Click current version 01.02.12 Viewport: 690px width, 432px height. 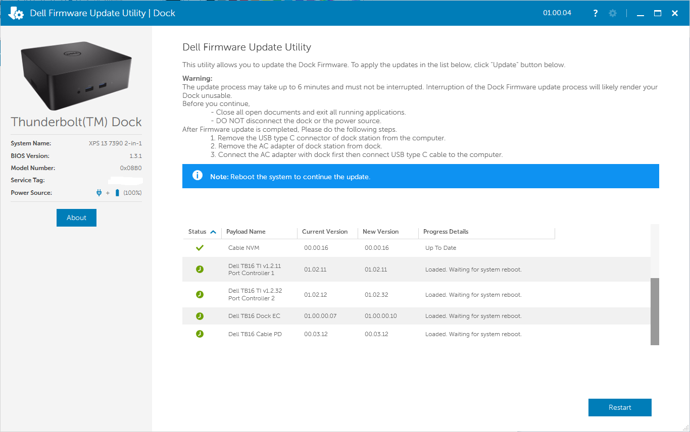coord(315,295)
